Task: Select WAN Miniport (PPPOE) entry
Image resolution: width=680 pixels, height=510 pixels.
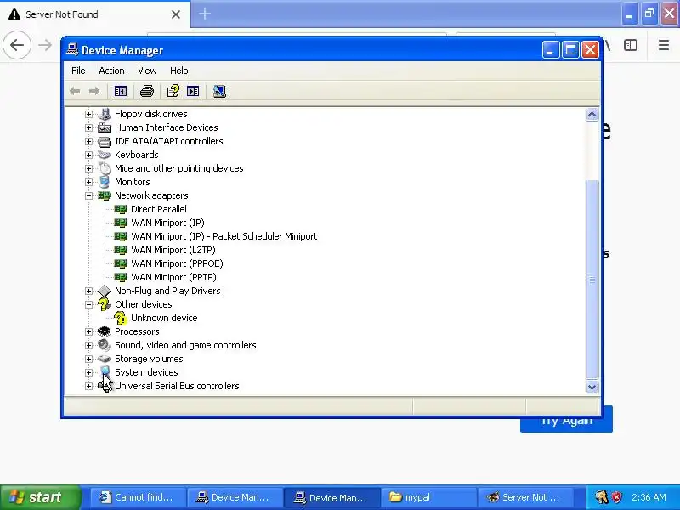Action: (177, 263)
